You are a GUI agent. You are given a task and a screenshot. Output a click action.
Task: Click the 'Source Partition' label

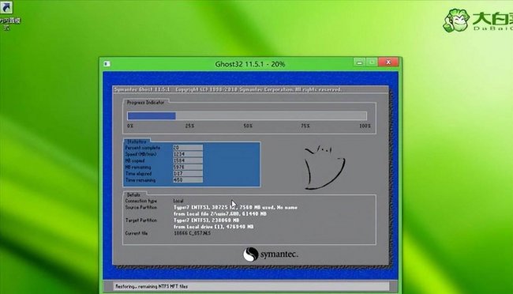pos(141,208)
